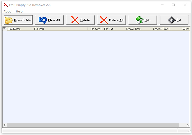
Task: Click the Help toolbar button with house icon
Action: point(143,20)
